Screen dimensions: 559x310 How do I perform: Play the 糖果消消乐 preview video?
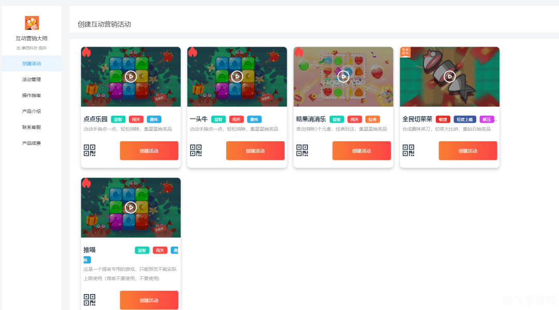tap(343, 76)
